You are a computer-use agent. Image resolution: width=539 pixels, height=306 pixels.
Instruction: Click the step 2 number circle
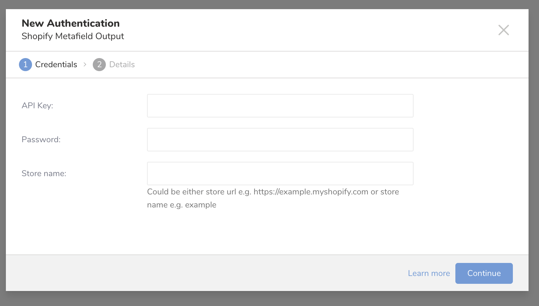tap(99, 65)
